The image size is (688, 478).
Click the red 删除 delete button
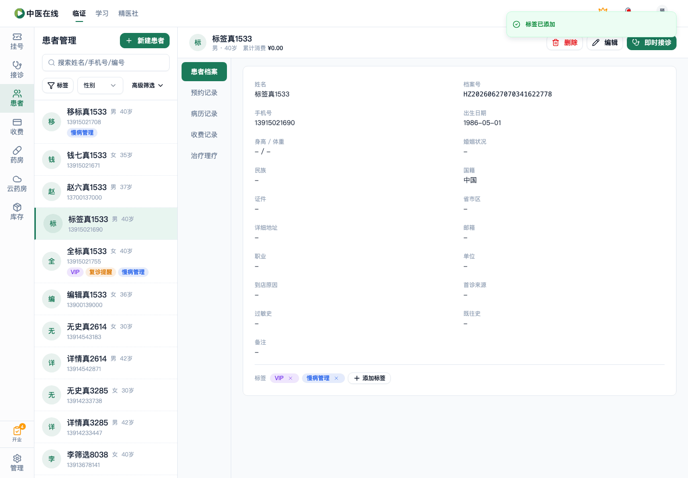(565, 42)
